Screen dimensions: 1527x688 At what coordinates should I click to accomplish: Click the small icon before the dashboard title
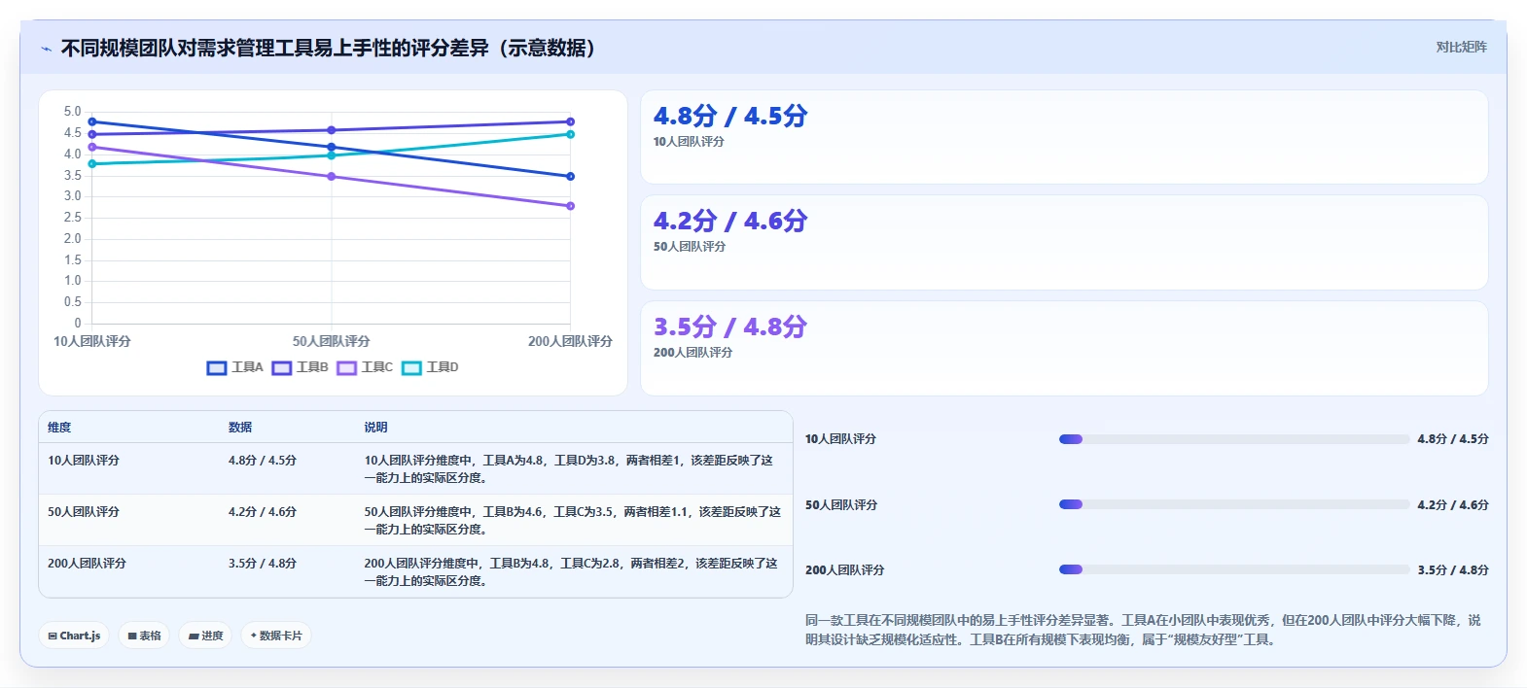[46, 49]
